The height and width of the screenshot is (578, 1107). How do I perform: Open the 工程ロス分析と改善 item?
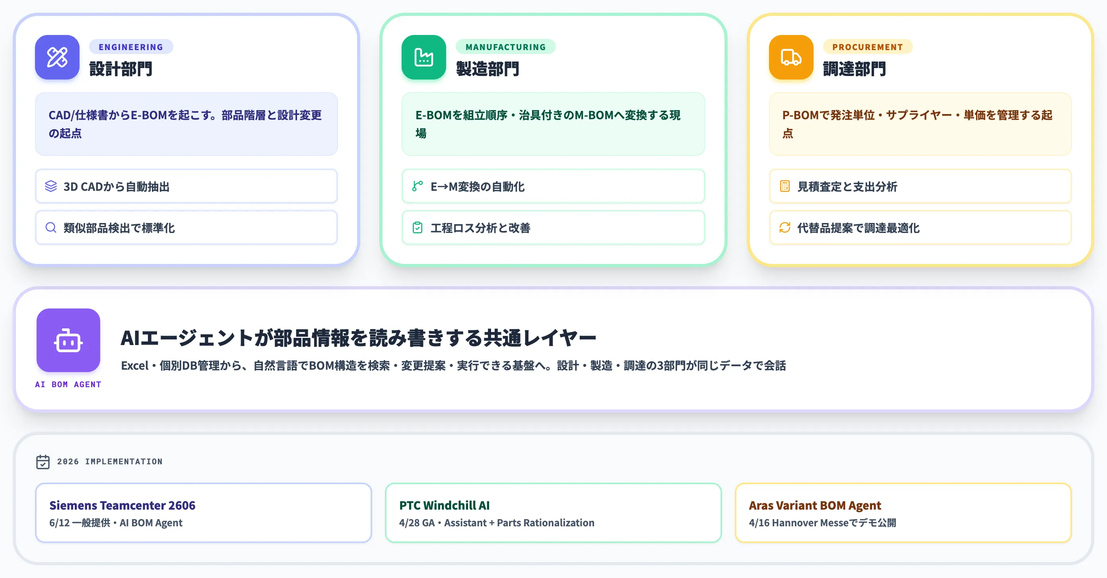tap(553, 227)
